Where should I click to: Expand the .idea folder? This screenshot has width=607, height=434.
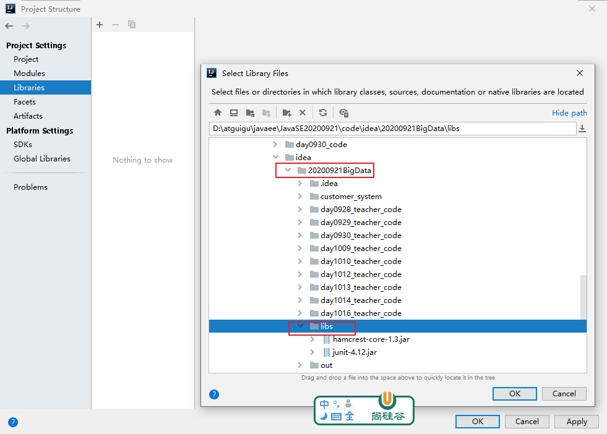(300, 184)
